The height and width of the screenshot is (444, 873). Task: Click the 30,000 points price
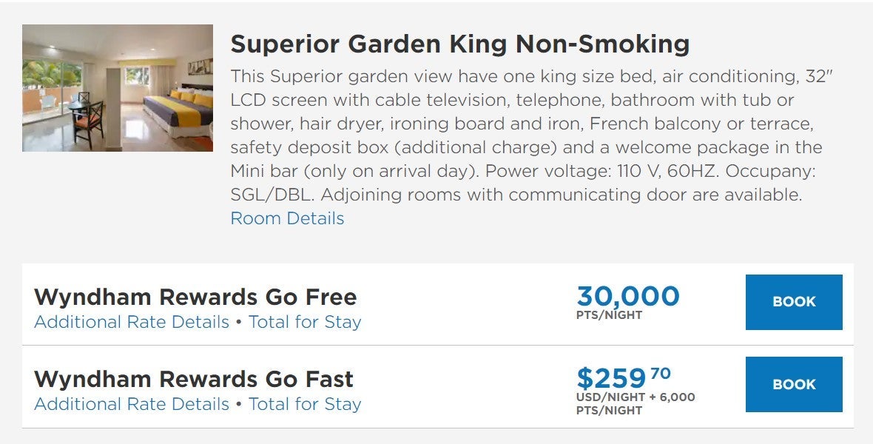[x=627, y=296]
